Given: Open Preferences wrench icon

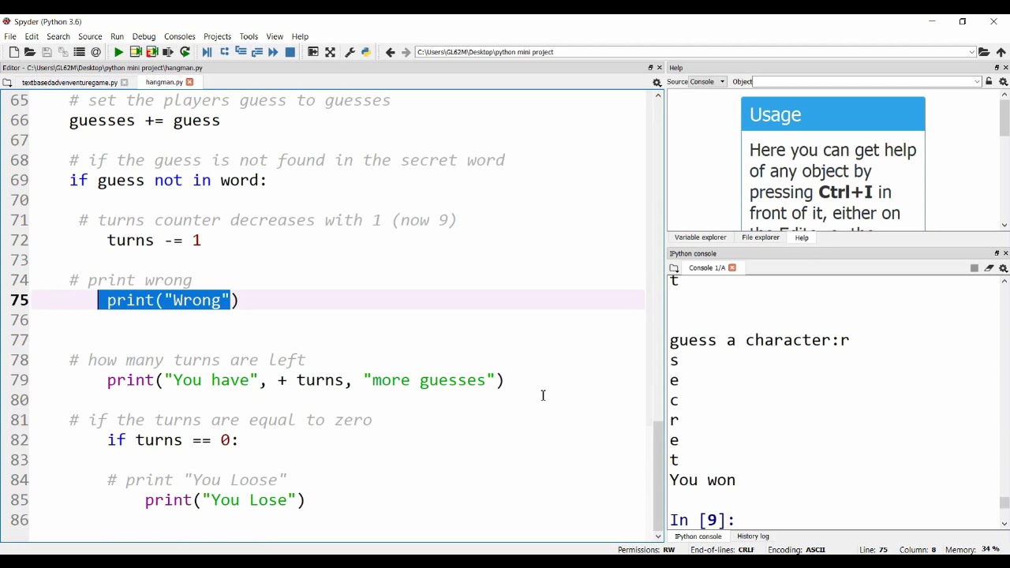Looking at the screenshot, I should [x=350, y=52].
